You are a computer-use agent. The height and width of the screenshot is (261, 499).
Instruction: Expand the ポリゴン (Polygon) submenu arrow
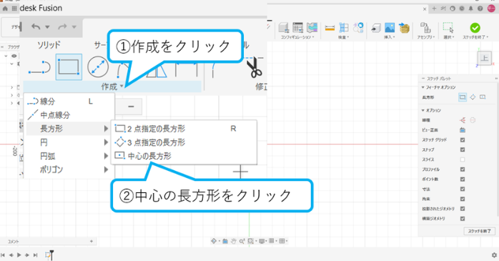tap(106, 169)
